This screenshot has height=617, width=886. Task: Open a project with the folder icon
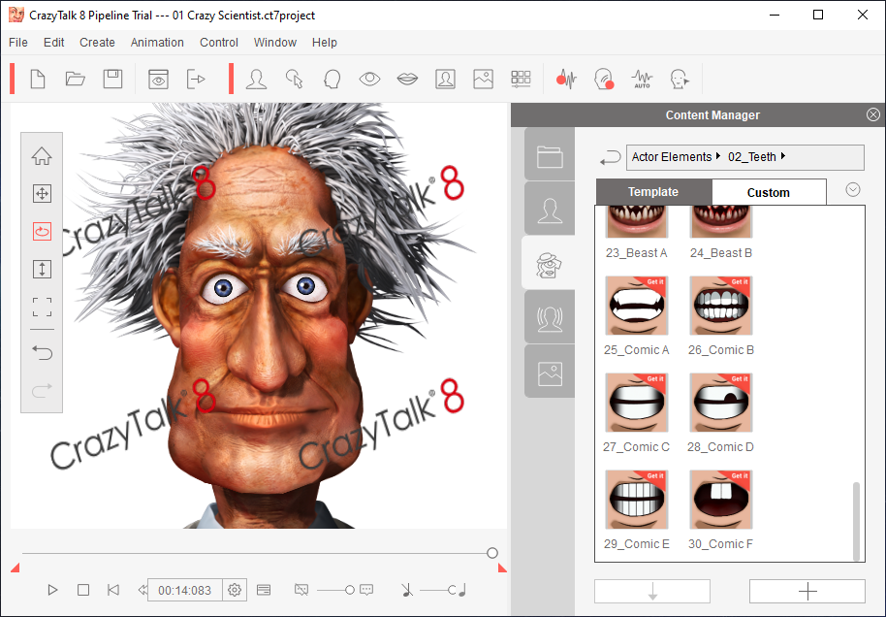tap(75, 79)
